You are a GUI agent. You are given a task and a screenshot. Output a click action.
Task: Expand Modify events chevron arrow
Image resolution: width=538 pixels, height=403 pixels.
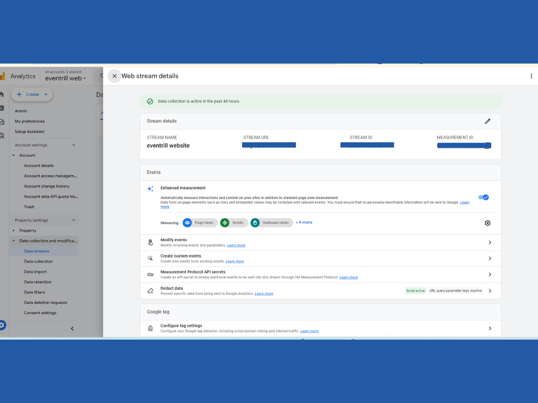[490, 243]
